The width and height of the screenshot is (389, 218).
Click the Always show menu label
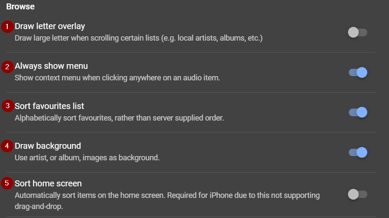[51, 66]
